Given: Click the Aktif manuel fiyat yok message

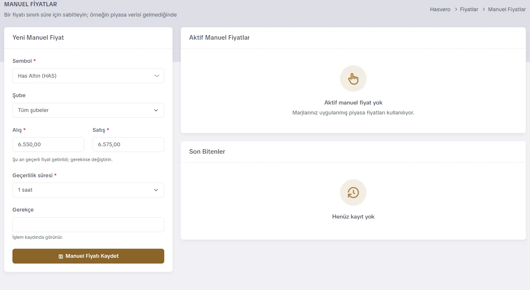Looking at the screenshot, I should (353, 102).
